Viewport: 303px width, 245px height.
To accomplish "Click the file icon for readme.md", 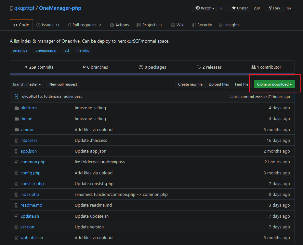I will 17,205.
